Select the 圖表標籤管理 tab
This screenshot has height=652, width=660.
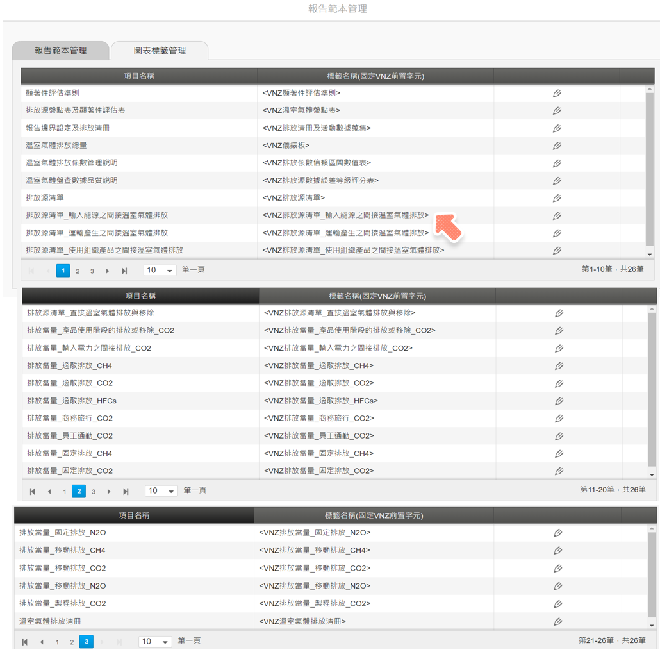click(x=160, y=51)
